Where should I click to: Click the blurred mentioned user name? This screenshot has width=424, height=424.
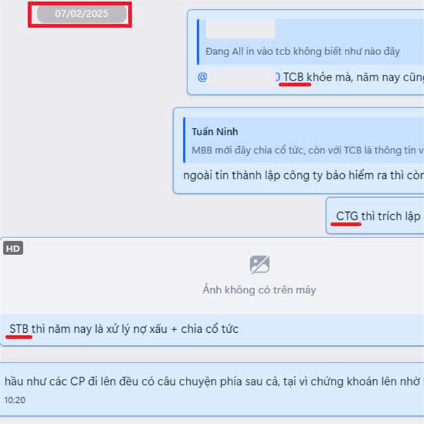tap(242, 77)
